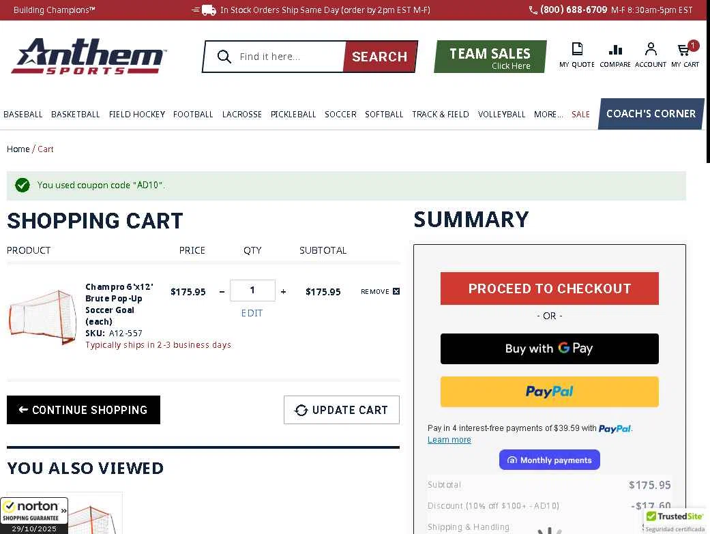
Task: Click the search magnifier icon
Action: coord(224,57)
